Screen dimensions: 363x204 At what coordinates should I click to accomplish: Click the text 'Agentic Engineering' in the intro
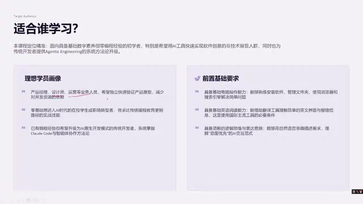click(64, 52)
